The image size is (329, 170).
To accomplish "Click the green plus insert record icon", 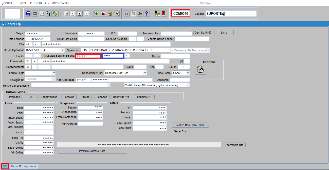I will coord(96,14).
